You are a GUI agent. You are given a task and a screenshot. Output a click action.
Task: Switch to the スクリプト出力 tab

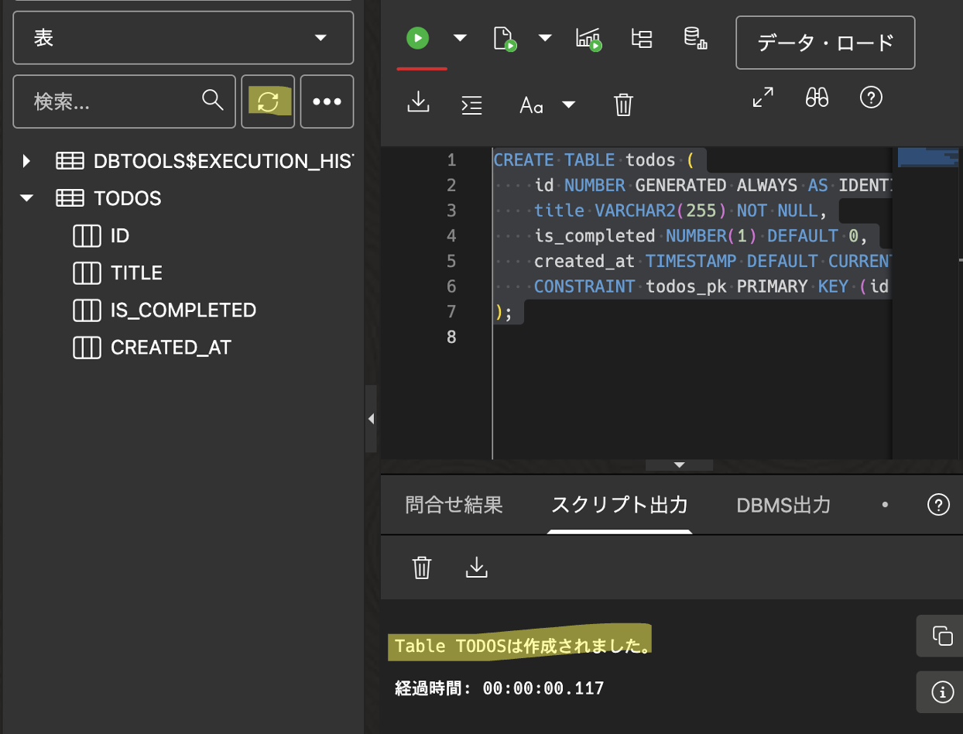[619, 506]
